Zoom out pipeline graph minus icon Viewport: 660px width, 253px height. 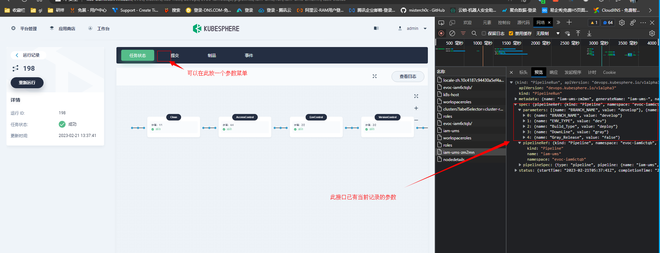point(416,120)
